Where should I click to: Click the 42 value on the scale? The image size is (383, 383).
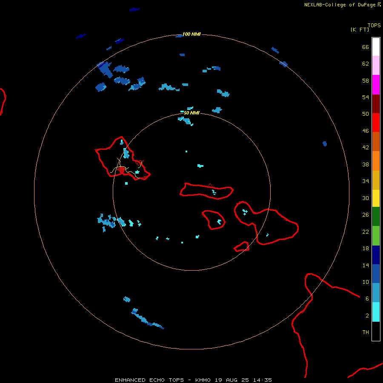coord(366,148)
